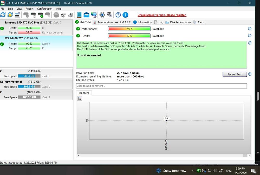Open the View menu
Screen dimensions: 260x175
pyautogui.click(x=19, y=9)
